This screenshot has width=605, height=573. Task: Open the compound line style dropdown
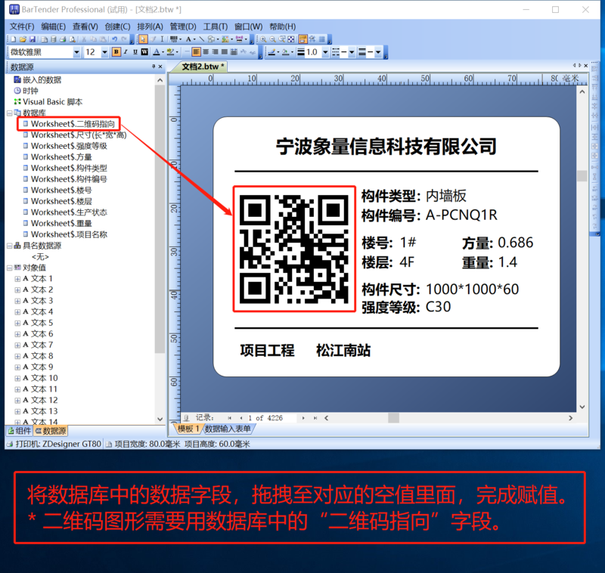(378, 52)
